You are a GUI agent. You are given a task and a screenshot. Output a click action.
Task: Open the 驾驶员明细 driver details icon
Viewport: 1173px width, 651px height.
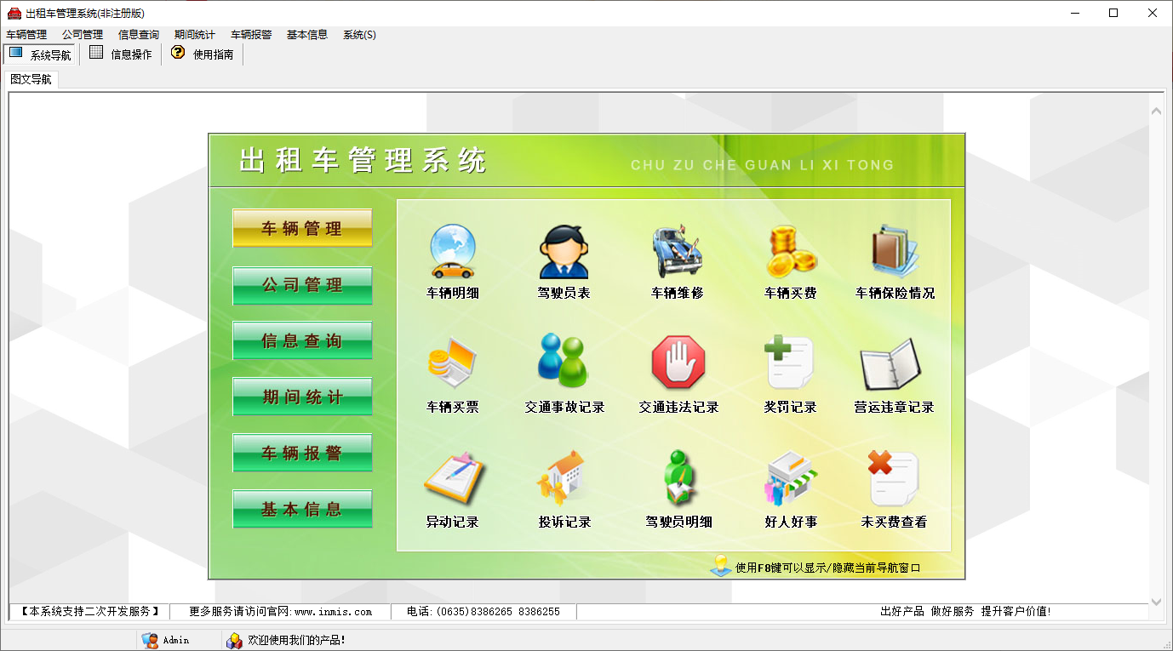click(678, 477)
